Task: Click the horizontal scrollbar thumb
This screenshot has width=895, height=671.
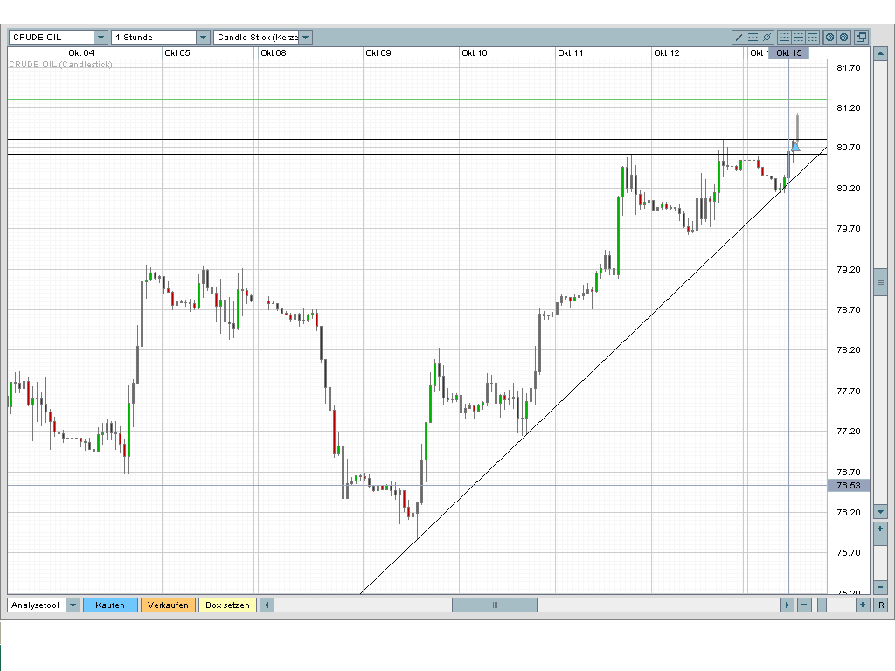Action: click(495, 605)
